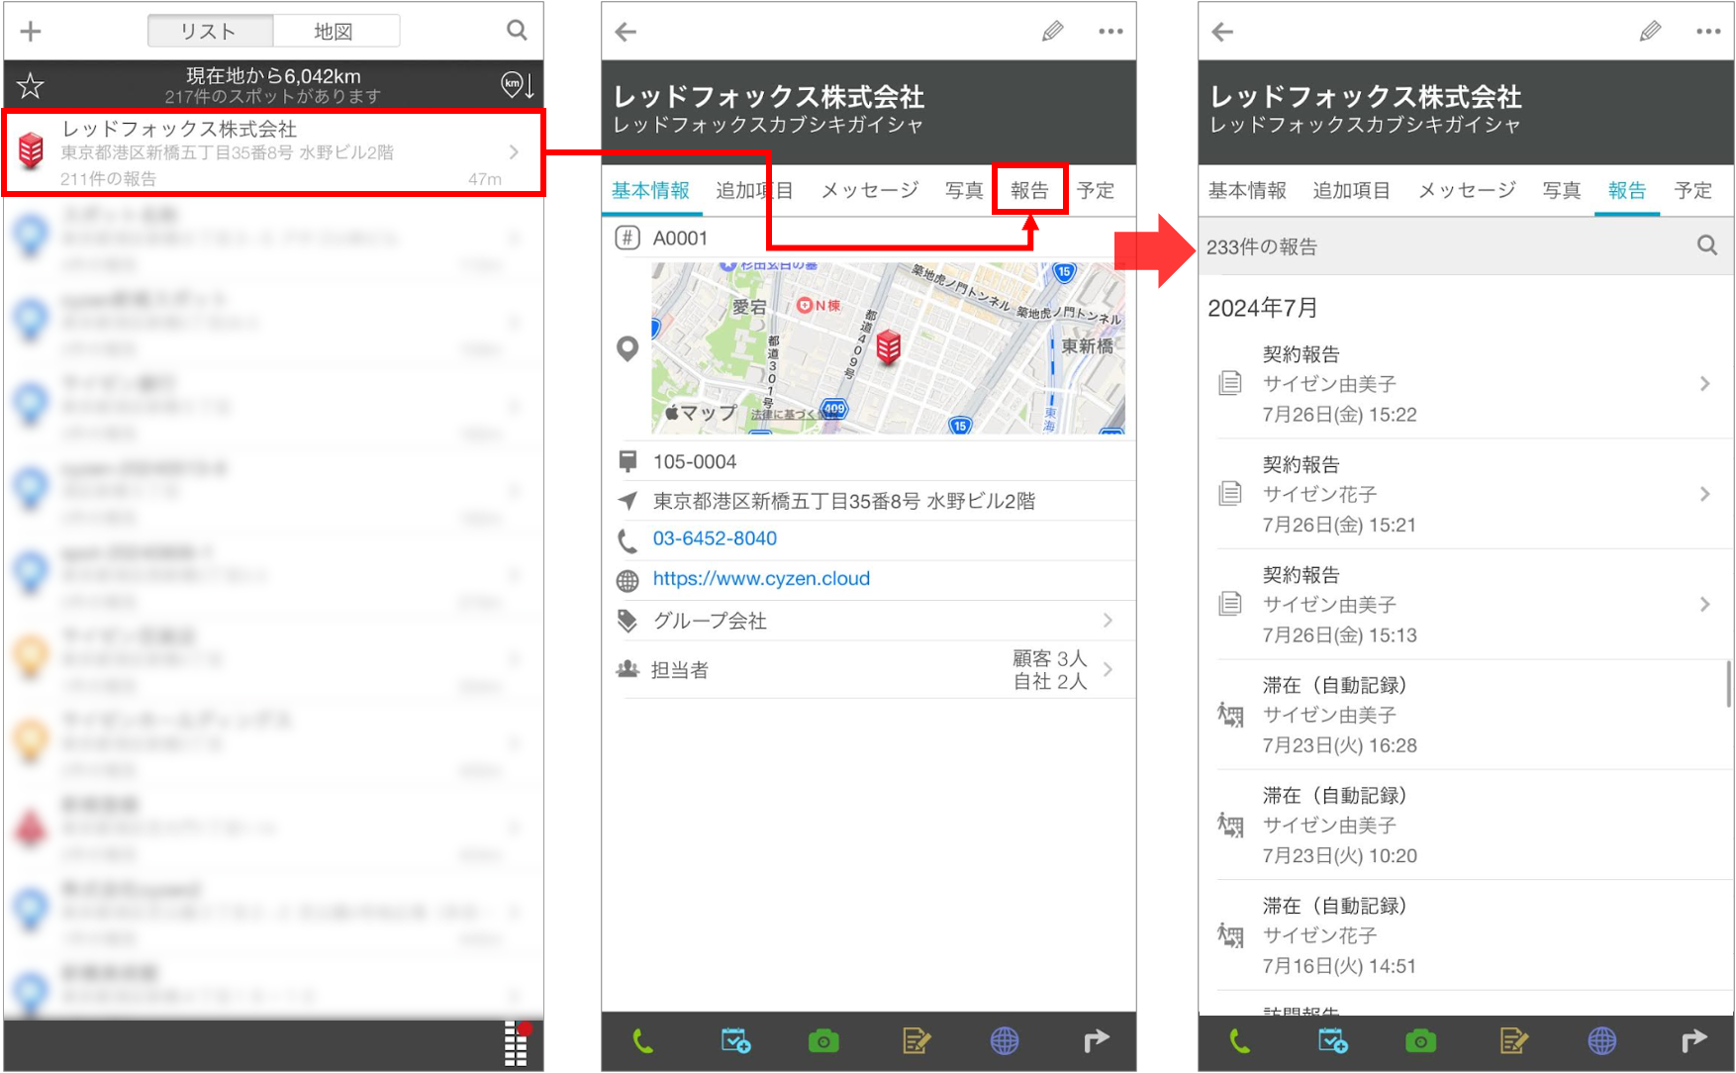The image size is (1736, 1073).
Task: Select 報告 tab on middle screen
Action: coord(1030,190)
